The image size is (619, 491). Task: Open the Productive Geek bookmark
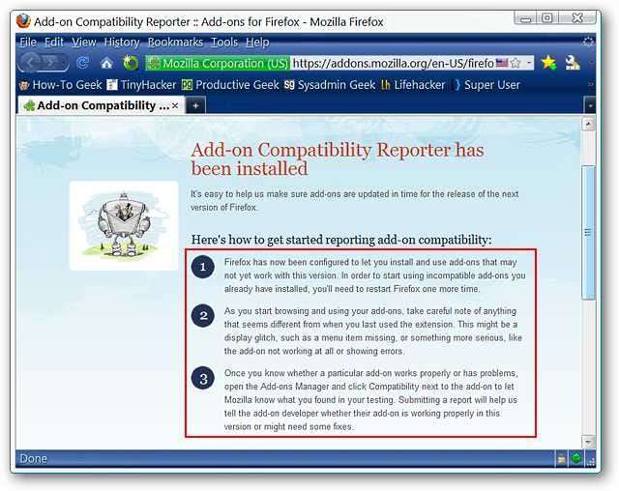[x=230, y=85]
